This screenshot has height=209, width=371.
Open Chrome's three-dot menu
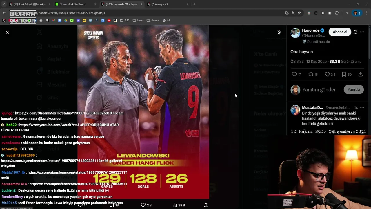tap(367, 13)
